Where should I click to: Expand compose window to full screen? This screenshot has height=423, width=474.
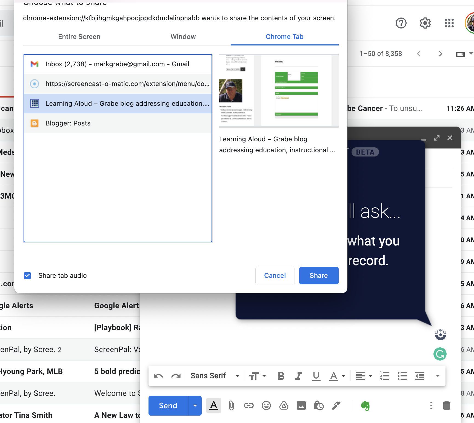(x=437, y=138)
